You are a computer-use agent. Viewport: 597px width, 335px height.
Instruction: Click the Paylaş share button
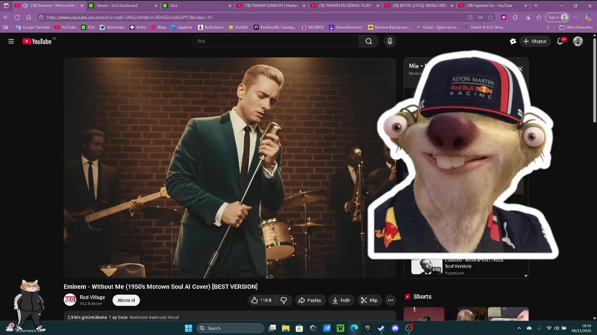(310, 301)
